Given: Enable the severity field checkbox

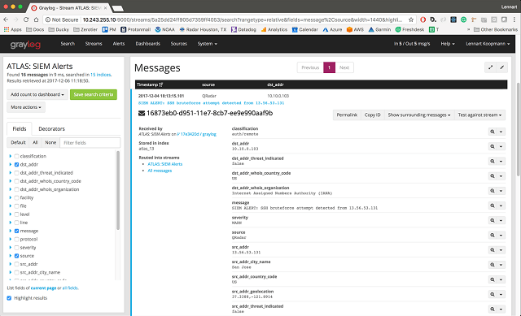Looking at the screenshot, I should (x=16, y=248).
